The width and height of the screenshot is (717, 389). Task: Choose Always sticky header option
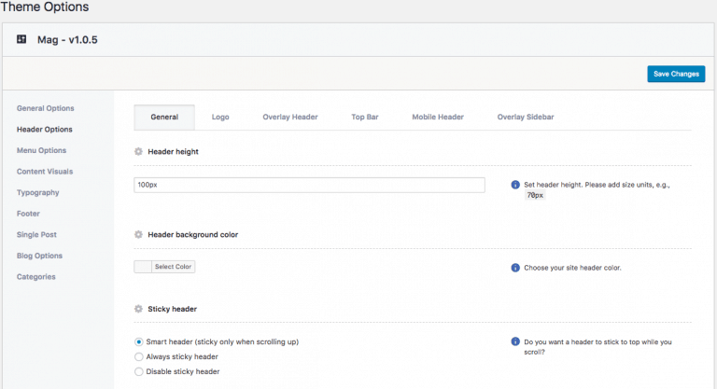[139, 356]
